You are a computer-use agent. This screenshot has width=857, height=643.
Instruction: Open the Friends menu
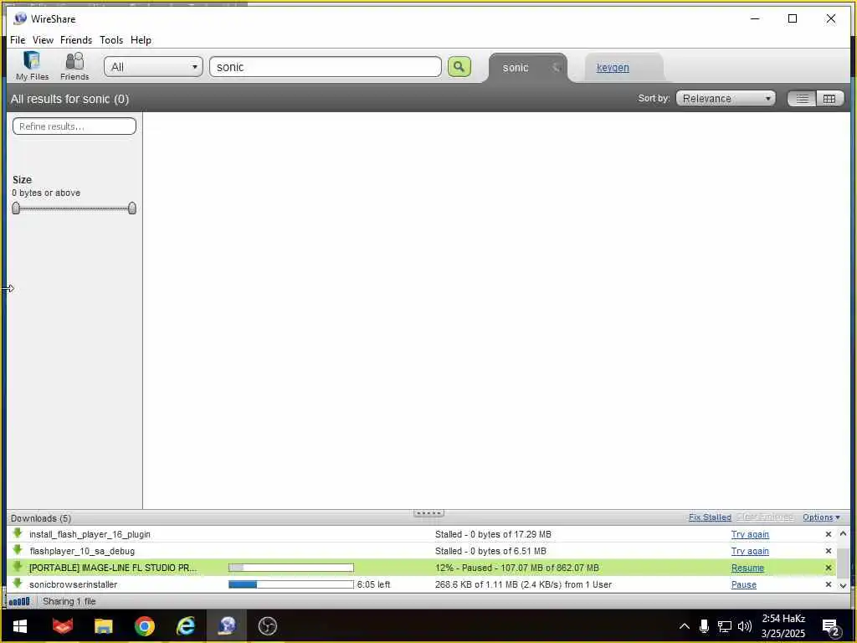(76, 40)
